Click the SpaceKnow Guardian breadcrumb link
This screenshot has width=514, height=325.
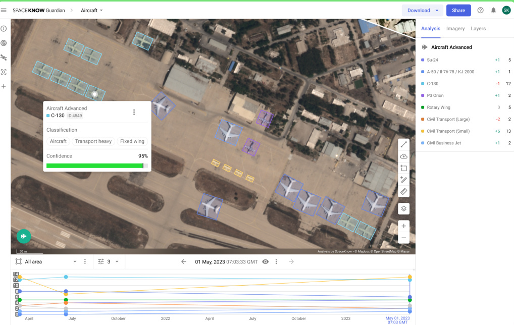click(x=39, y=10)
